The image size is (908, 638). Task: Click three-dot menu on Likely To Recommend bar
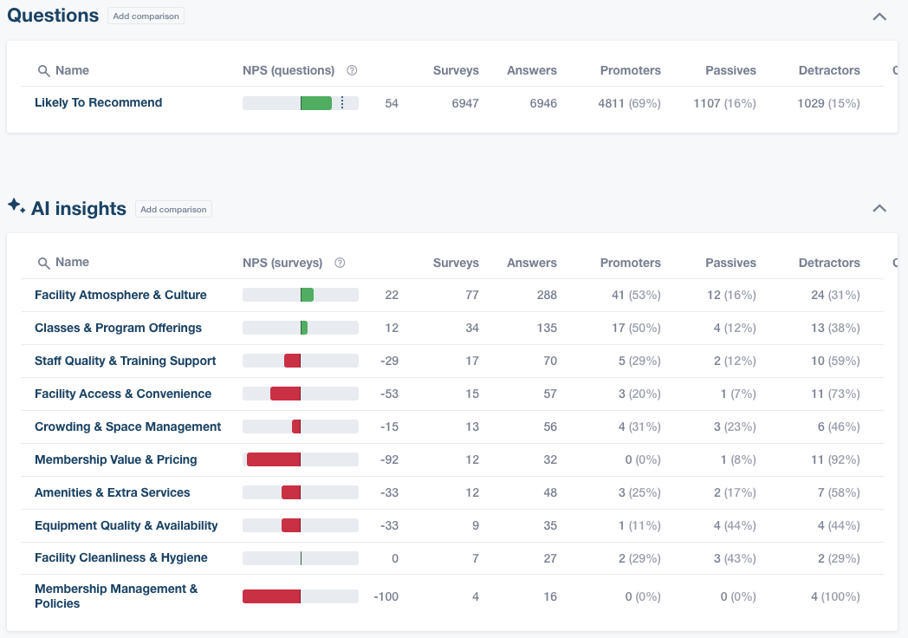[342, 103]
